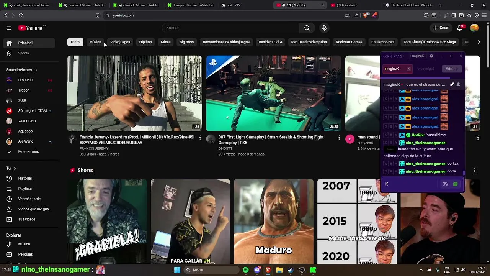
Task: Open OBS Studio from the taskbar
Action: [x=302, y=270]
